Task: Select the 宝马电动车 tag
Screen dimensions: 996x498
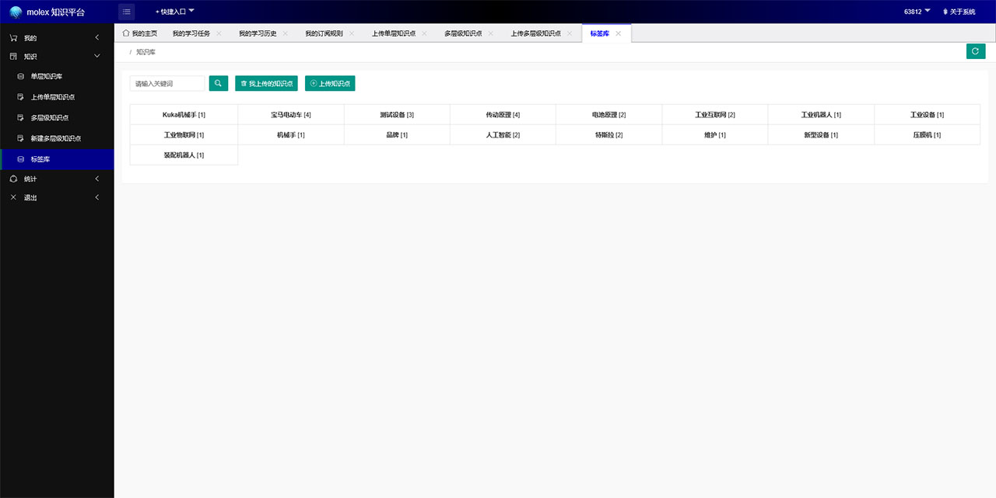Action: tap(290, 115)
